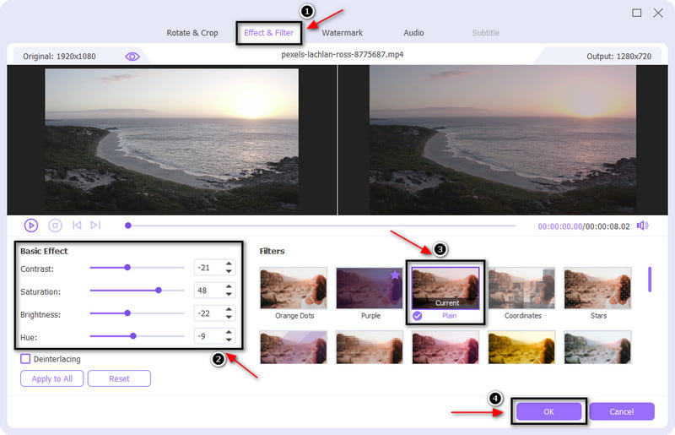The height and width of the screenshot is (435, 675).
Task: Click the Stop playback button
Action: point(55,225)
